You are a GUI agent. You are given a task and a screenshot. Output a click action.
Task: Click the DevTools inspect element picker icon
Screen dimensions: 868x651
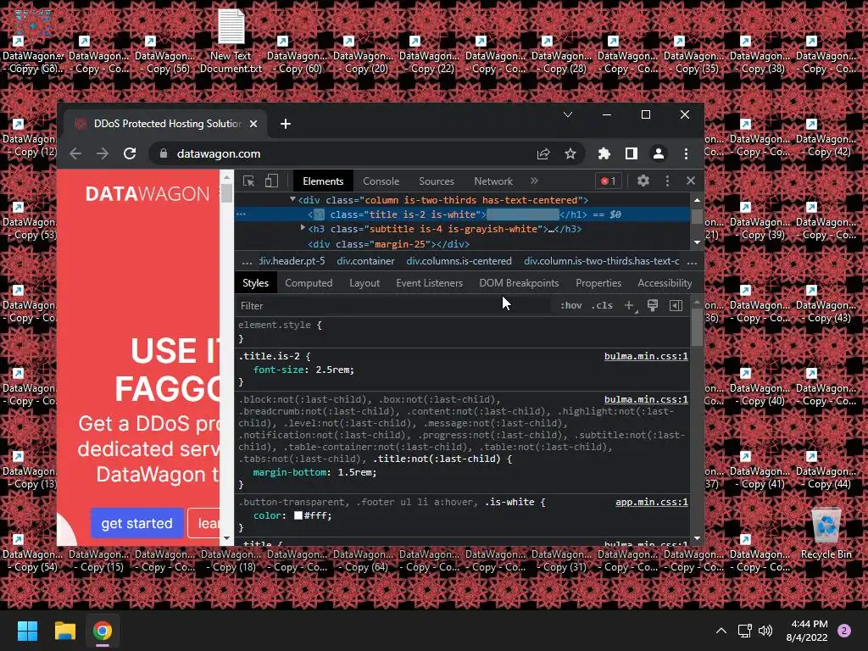pyautogui.click(x=248, y=181)
